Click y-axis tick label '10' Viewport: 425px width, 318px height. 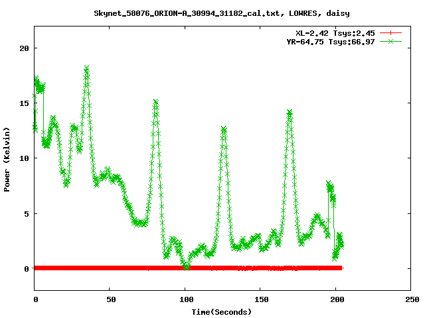pos(24,158)
